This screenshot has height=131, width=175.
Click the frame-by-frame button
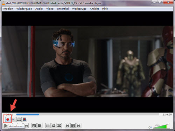[x=24, y=119]
